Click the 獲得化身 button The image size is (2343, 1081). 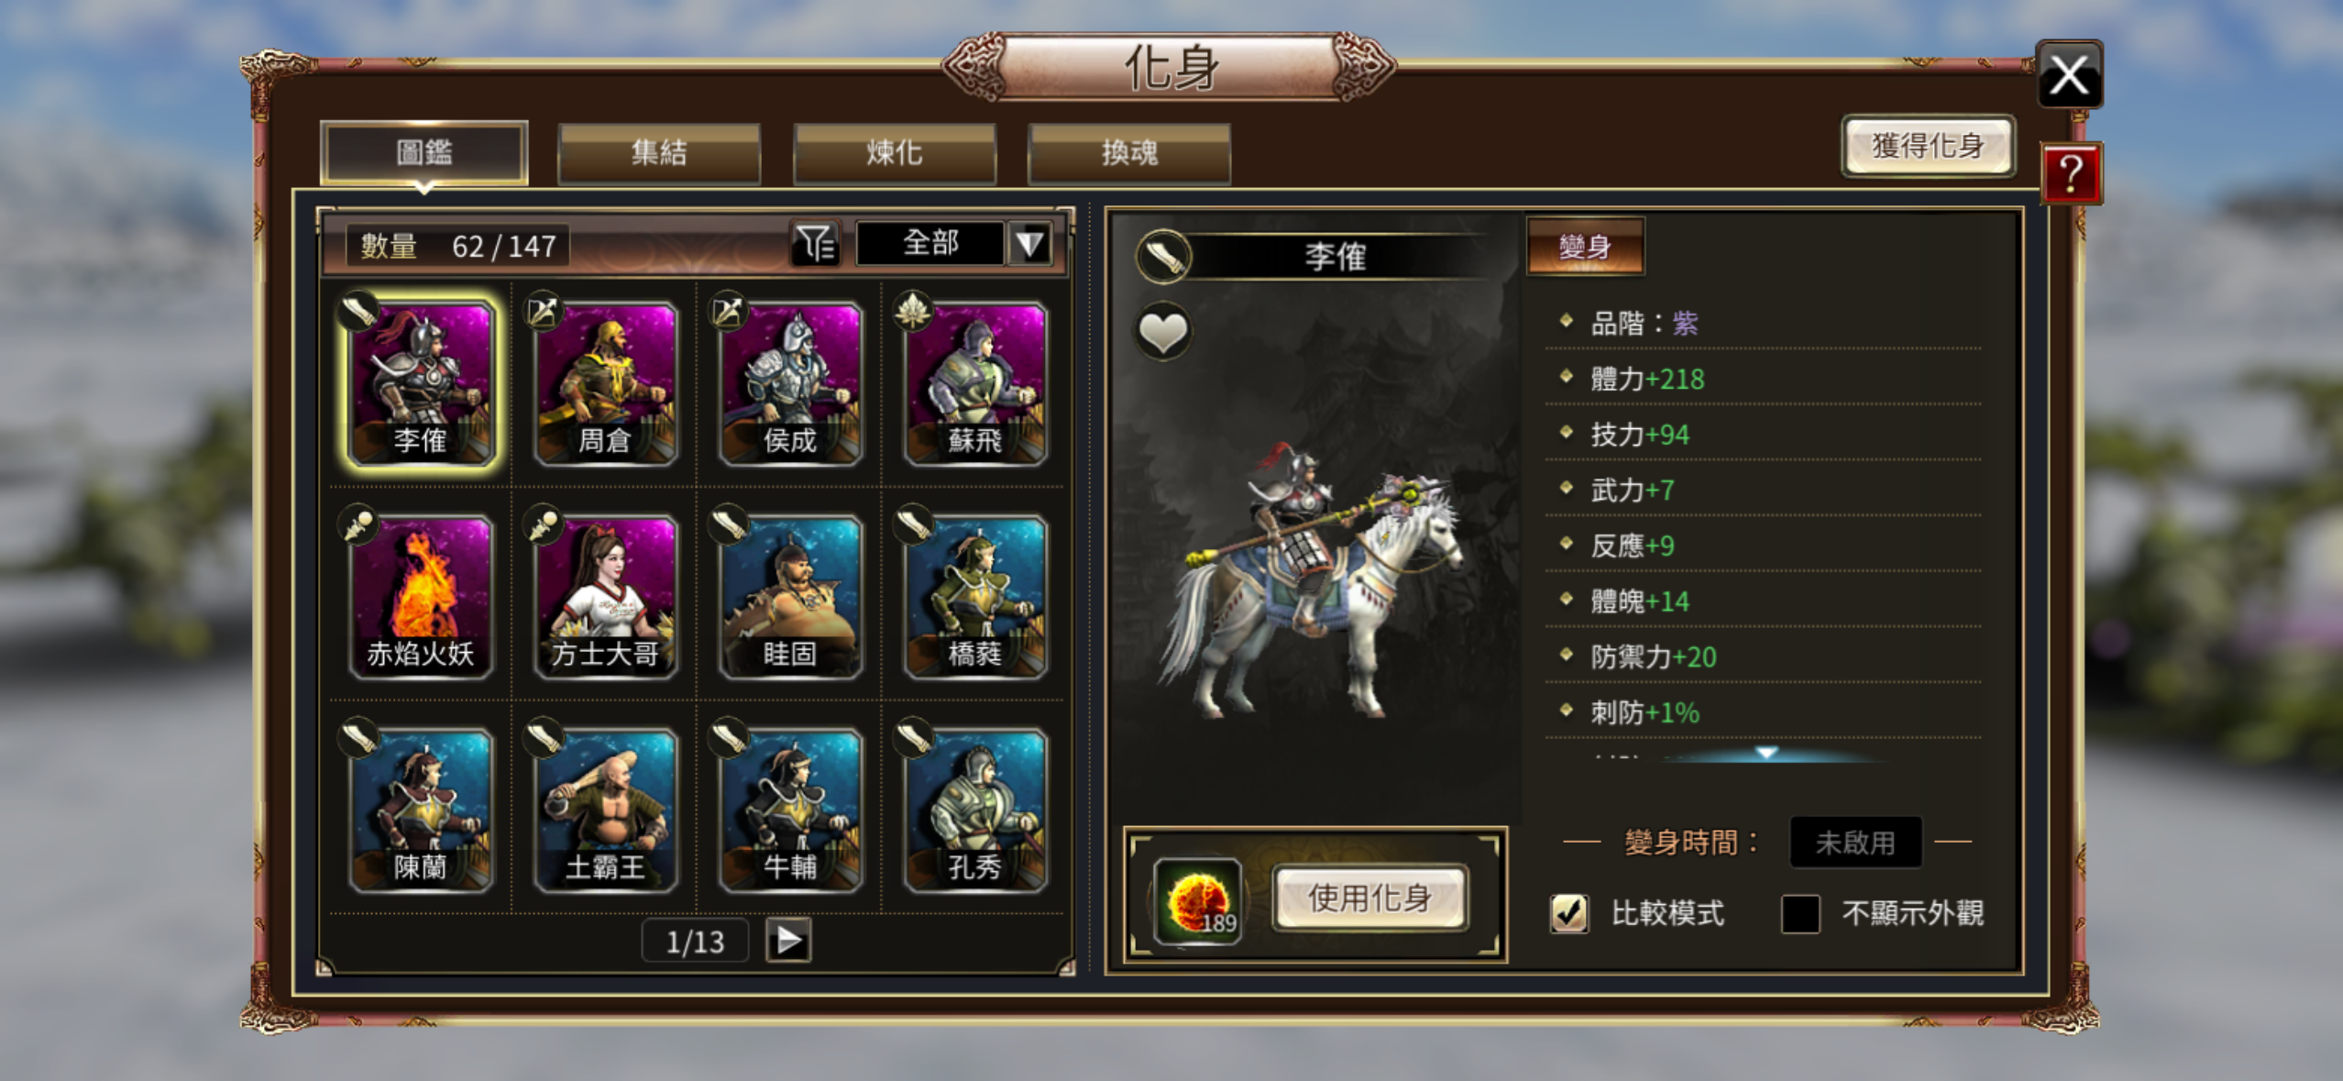(1928, 146)
